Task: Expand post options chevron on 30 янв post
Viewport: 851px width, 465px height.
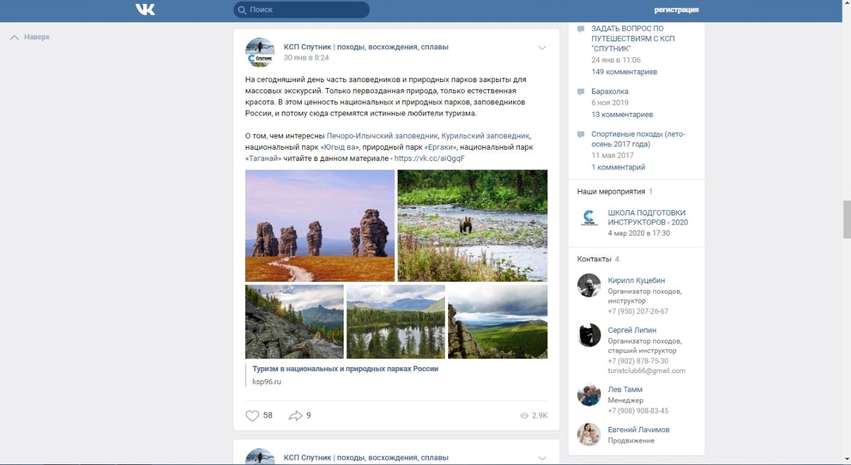Action: (542, 48)
